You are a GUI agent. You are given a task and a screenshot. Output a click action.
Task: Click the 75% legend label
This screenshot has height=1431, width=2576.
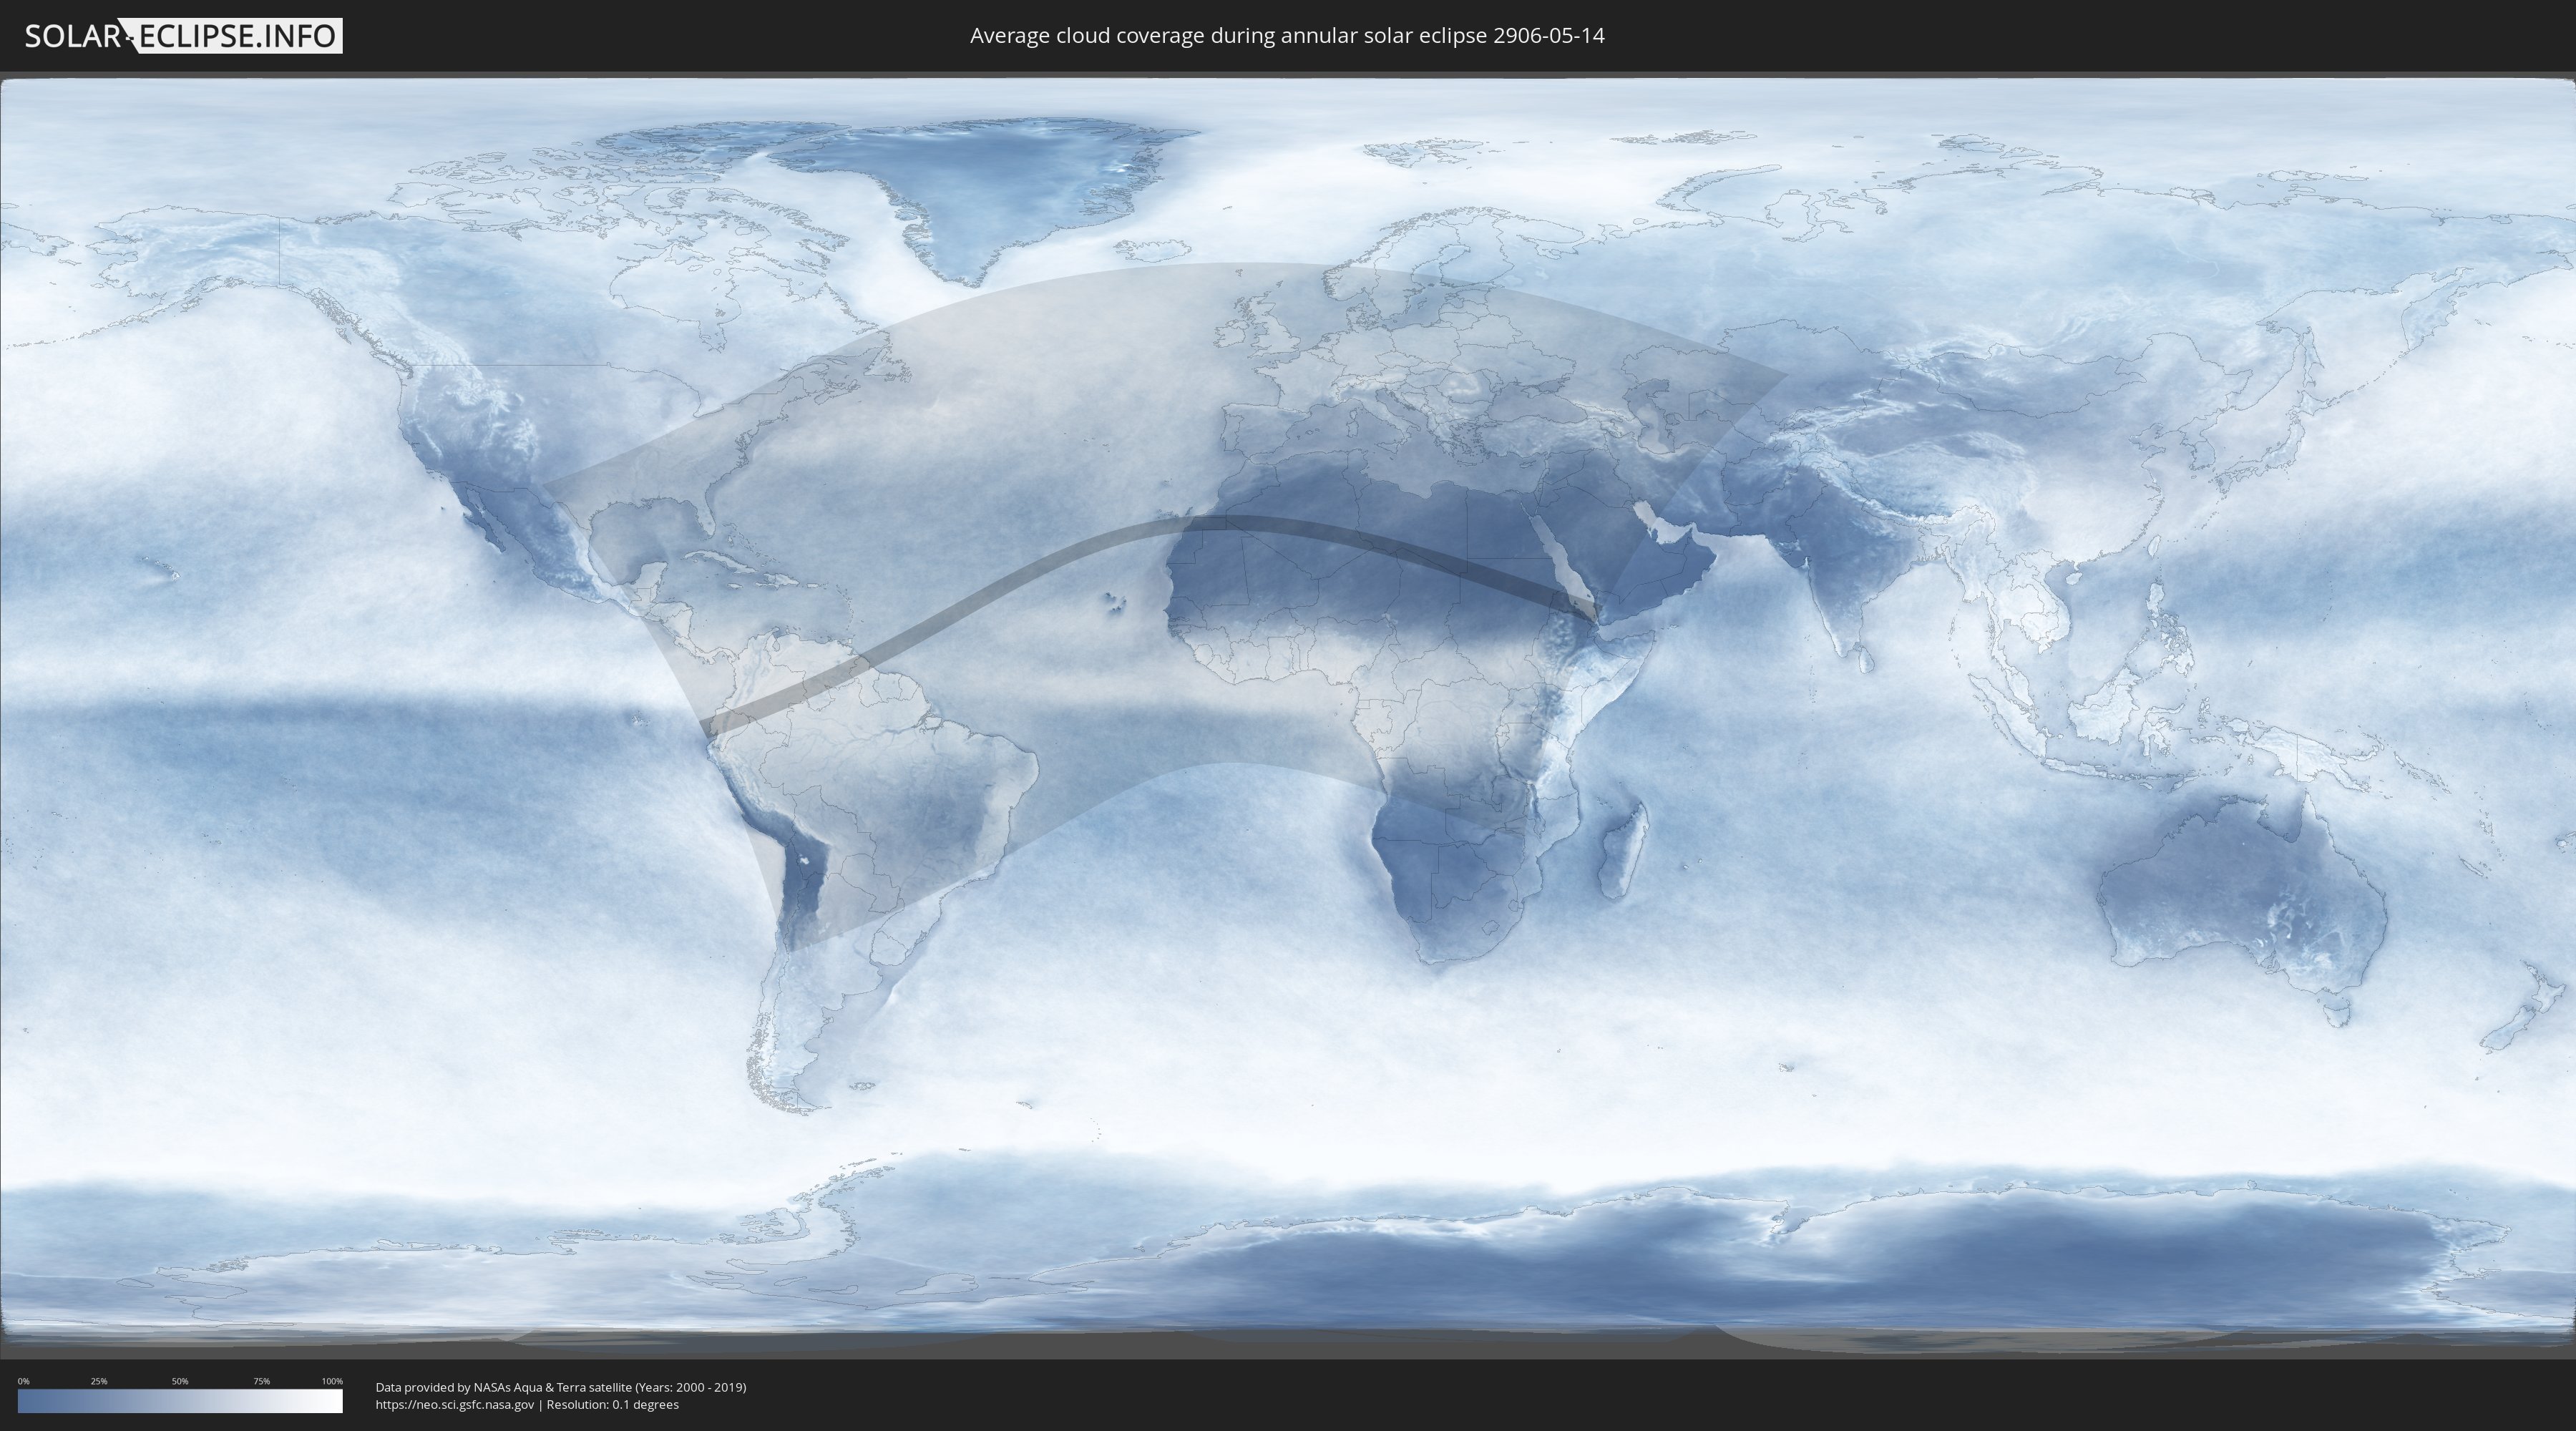261,1381
